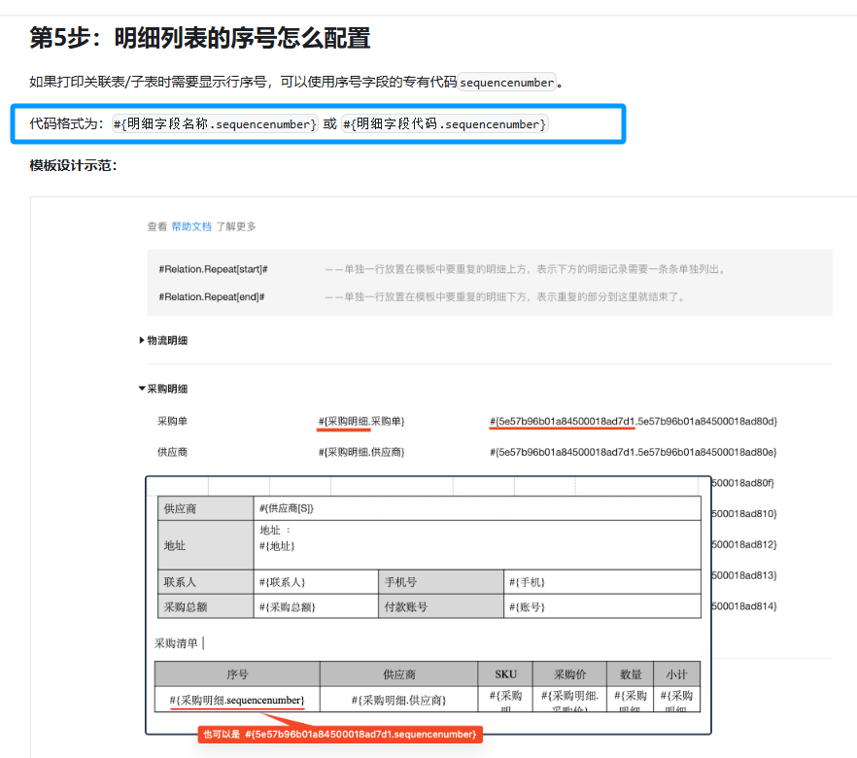
Task: Click the 序号 column header in table
Action: pyautogui.click(x=237, y=674)
